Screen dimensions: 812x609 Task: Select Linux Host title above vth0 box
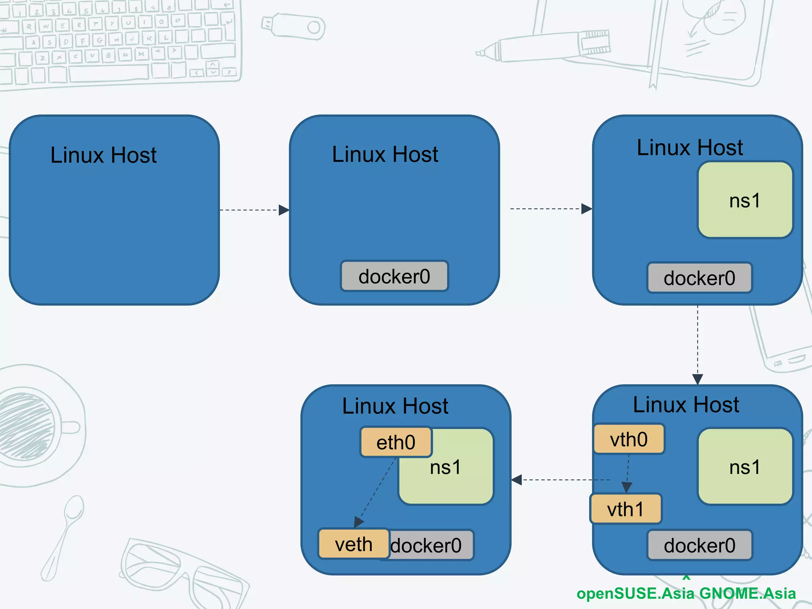[686, 404]
